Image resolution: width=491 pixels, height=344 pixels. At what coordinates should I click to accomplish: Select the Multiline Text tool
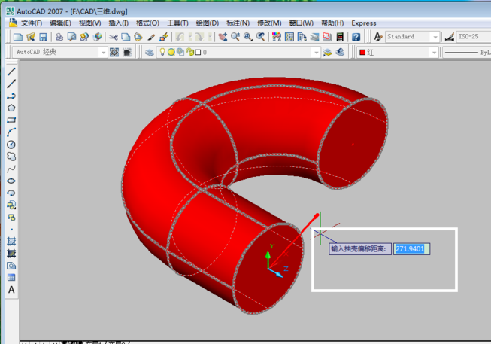click(11, 290)
